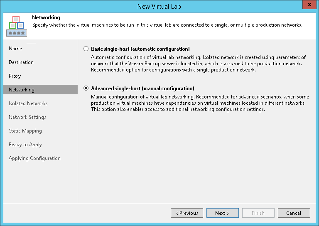The height and width of the screenshot is (226, 319).
Task: Go to the Ready to Apply step
Action: tap(25, 145)
